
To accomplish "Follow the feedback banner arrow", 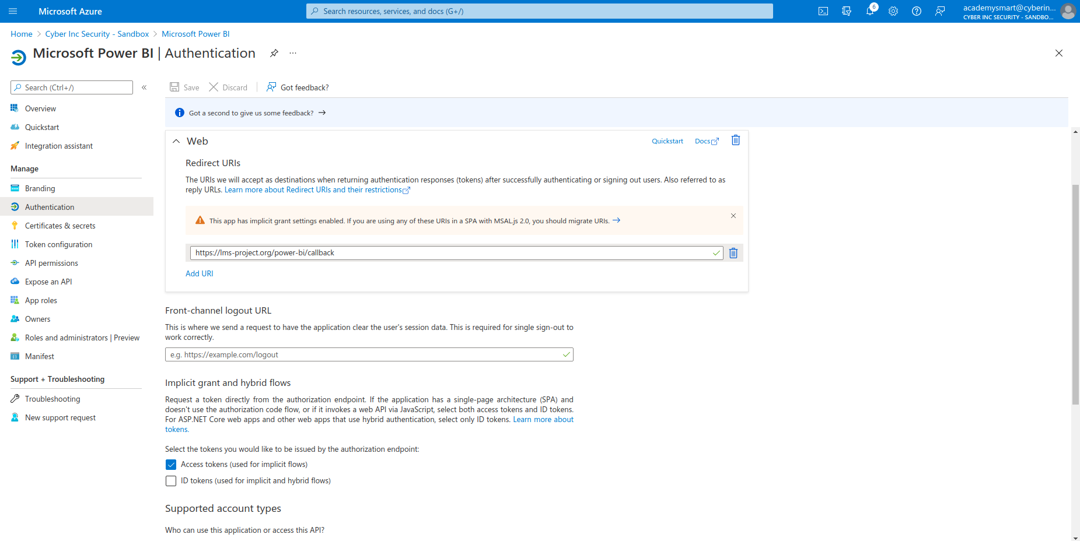I will coord(322,113).
